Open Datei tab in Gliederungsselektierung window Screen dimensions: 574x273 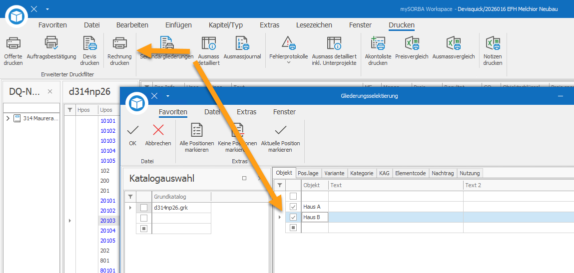pos(212,112)
